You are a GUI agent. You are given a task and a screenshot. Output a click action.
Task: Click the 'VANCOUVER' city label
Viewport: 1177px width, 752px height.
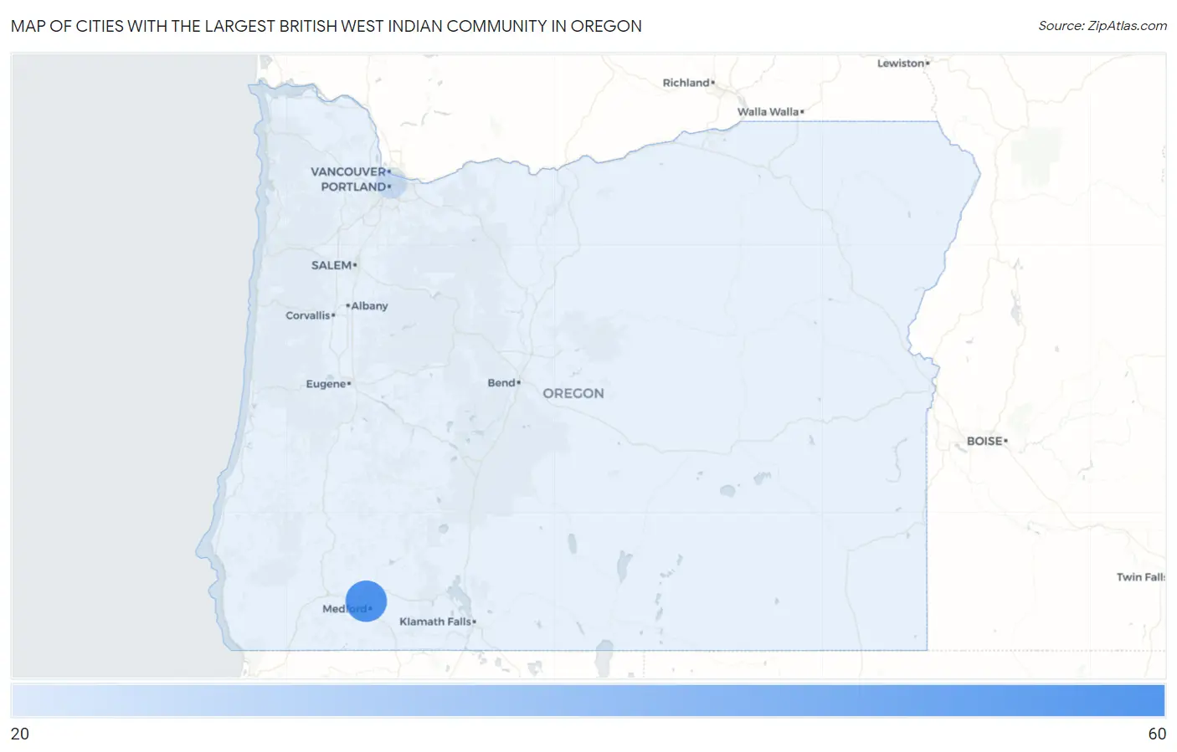pyautogui.click(x=348, y=171)
